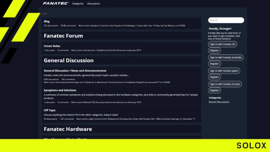Click Register below Fanatec Australia sign-in
This screenshot has height=152, width=270.
click(x=214, y=64)
